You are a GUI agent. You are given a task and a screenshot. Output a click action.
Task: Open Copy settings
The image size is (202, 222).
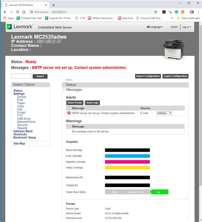(x=20, y=106)
